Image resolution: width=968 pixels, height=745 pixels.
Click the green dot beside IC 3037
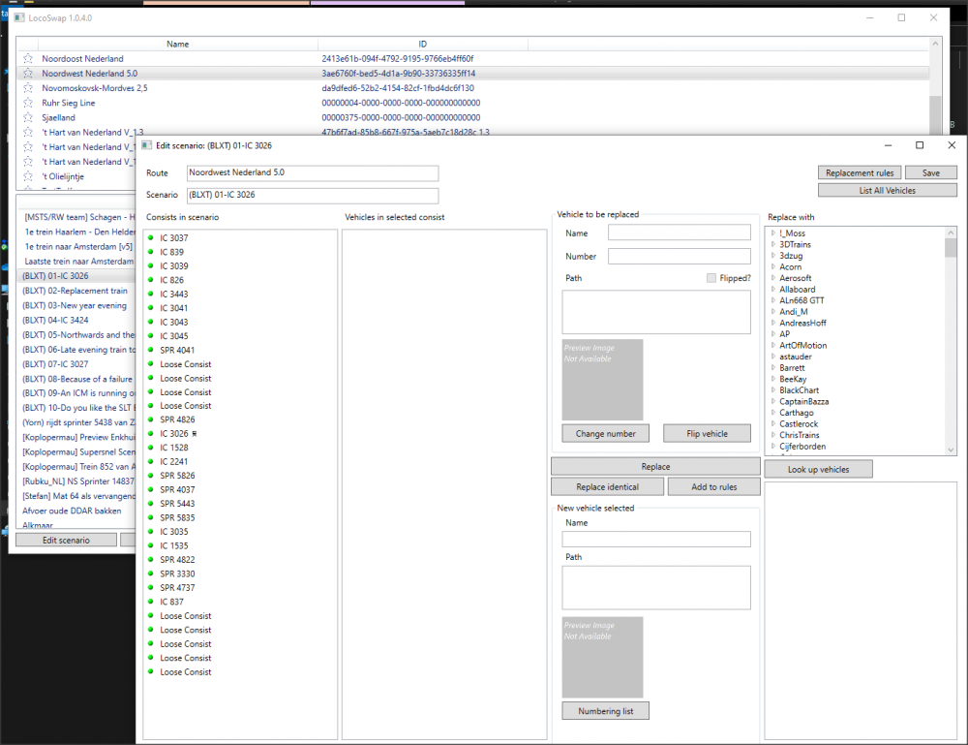tap(151, 238)
